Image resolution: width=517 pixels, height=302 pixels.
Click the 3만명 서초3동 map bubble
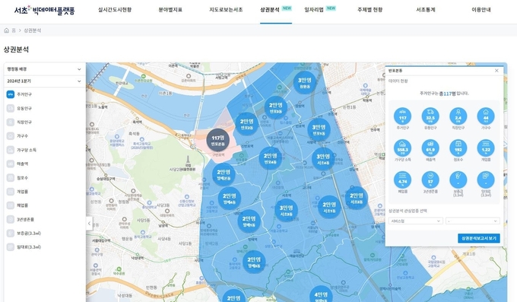(286, 210)
